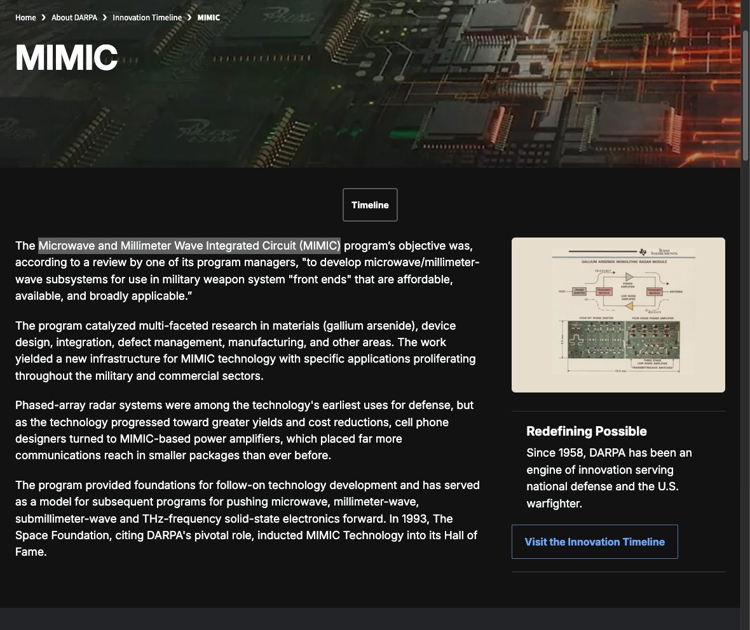Click the 'Since 1958, DARPA has been' text
The height and width of the screenshot is (630, 750).
(609, 478)
